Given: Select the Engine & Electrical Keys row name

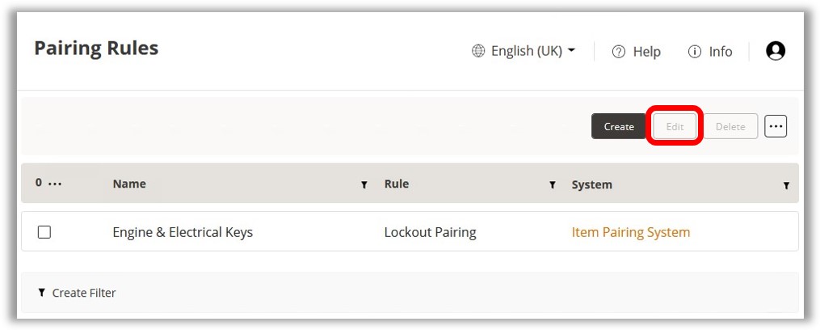Looking at the screenshot, I should tap(183, 232).
